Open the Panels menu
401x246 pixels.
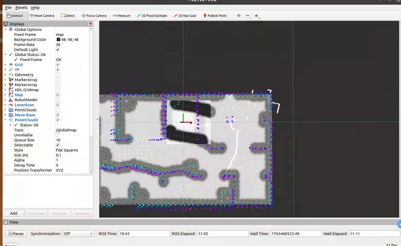[x=21, y=7]
